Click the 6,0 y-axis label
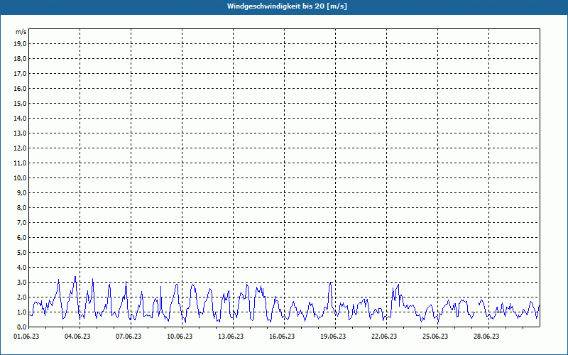The image size is (568, 355). click(x=21, y=238)
